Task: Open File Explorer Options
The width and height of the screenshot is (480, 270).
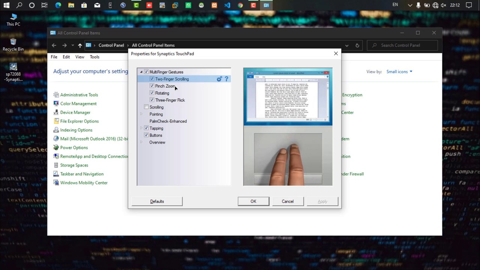Action: pos(79,121)
